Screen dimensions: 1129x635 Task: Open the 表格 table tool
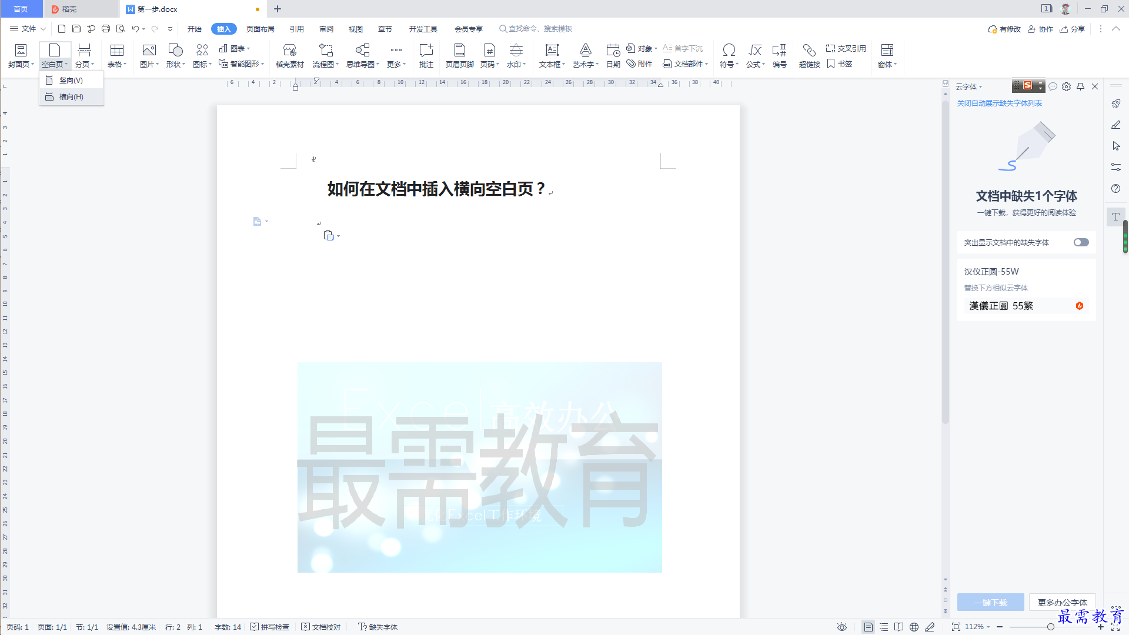tap(117, 56)
